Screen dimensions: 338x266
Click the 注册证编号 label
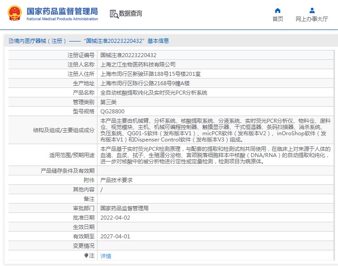81,55
